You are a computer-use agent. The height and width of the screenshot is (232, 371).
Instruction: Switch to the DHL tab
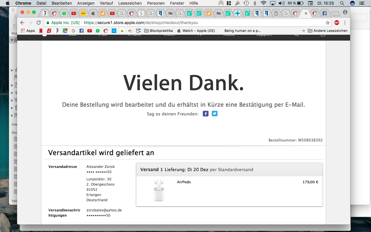pos(83,13)
